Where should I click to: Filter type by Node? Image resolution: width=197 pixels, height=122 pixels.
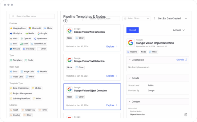(x=29, y=60)
